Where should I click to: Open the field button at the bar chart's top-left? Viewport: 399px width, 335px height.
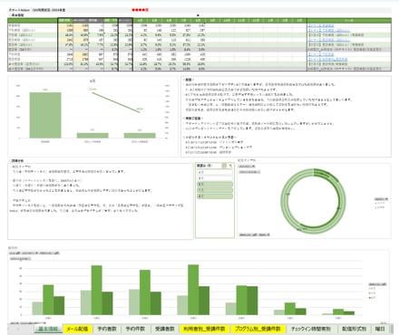[x=15, y=254]
